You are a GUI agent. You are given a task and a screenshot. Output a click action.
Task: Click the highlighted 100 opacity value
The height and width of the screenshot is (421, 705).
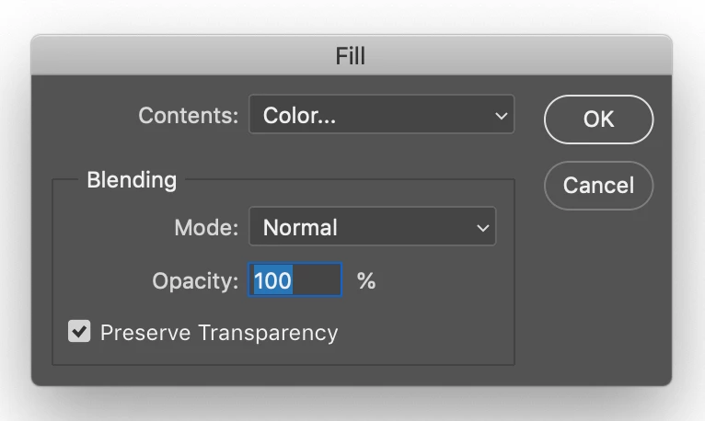272,280
